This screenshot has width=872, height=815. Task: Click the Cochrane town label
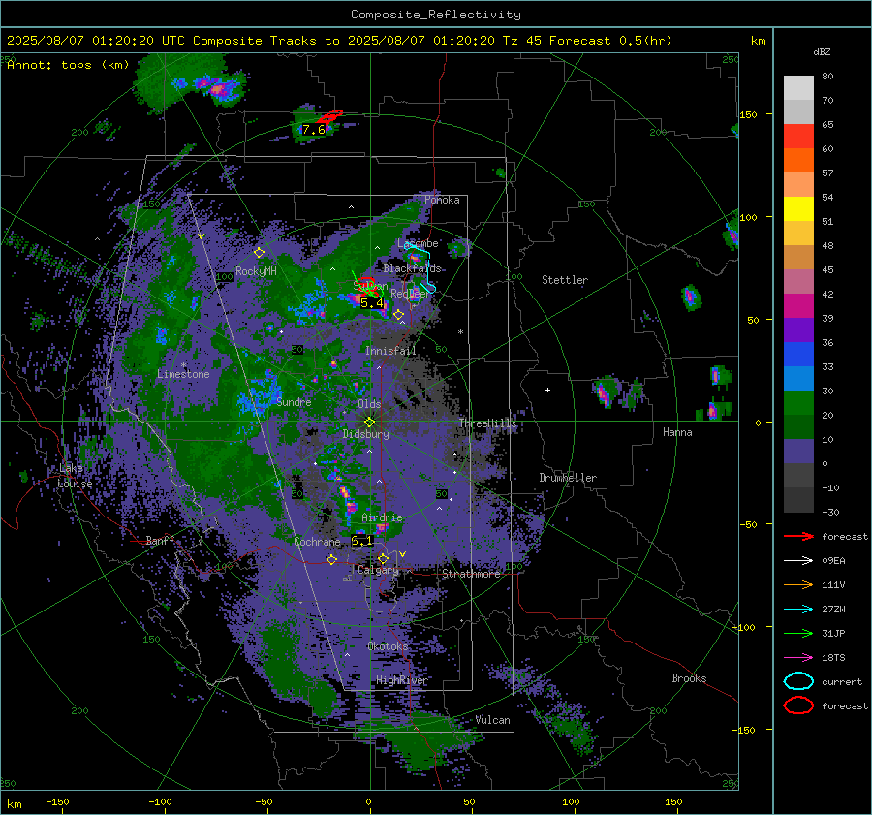pyautogui.click(x=317, y=542)
